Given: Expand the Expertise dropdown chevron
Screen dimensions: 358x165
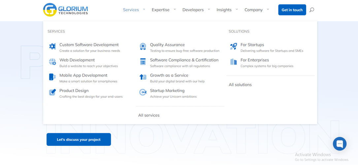Looking at the screenshot, I should (175, 10).
